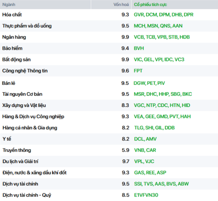Open Xây dựng và Vật liệu sector
The height and width of the screenshot is (201, 218).
24,105
